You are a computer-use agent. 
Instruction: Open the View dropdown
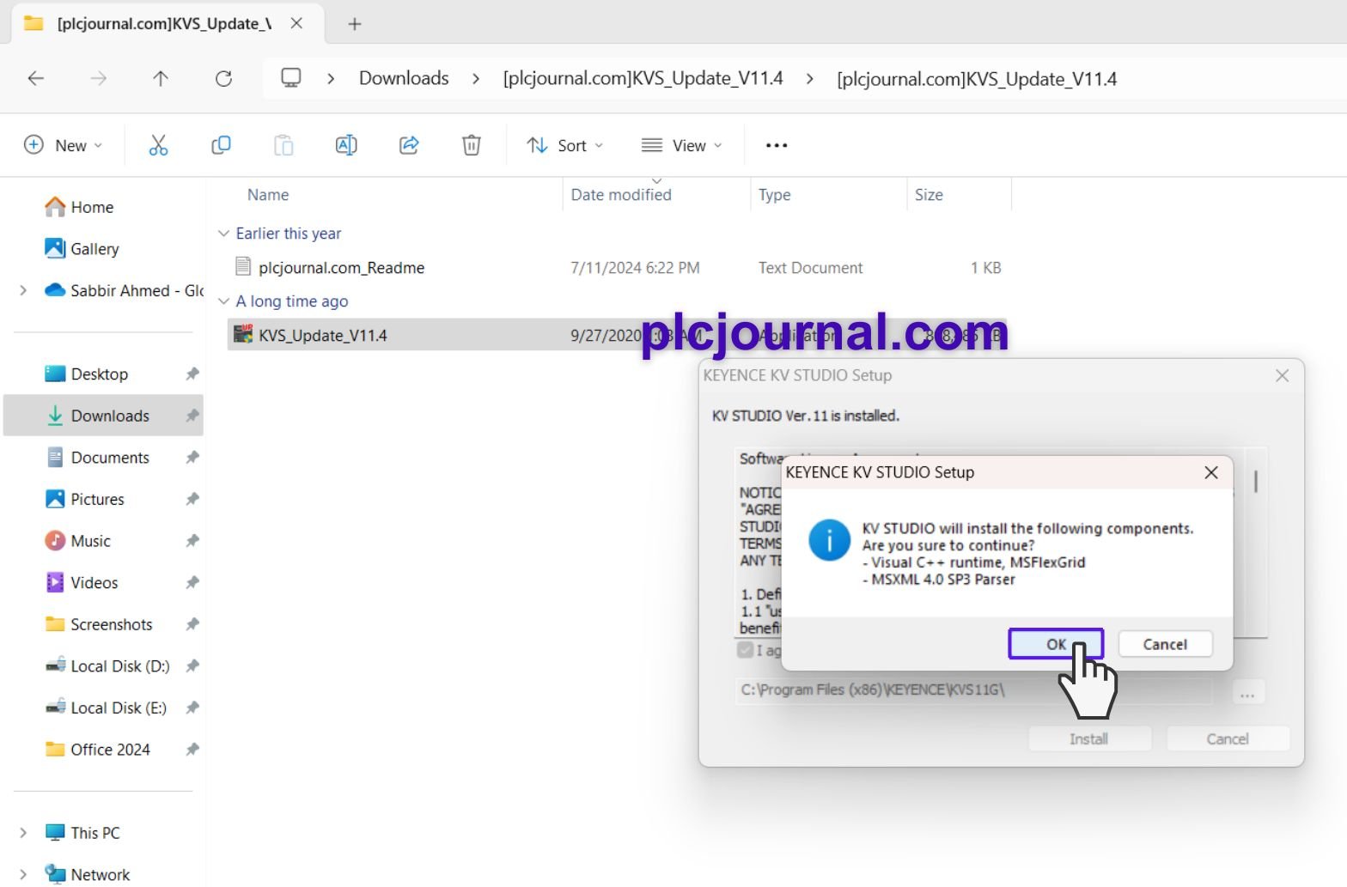[x=682, y=145]
